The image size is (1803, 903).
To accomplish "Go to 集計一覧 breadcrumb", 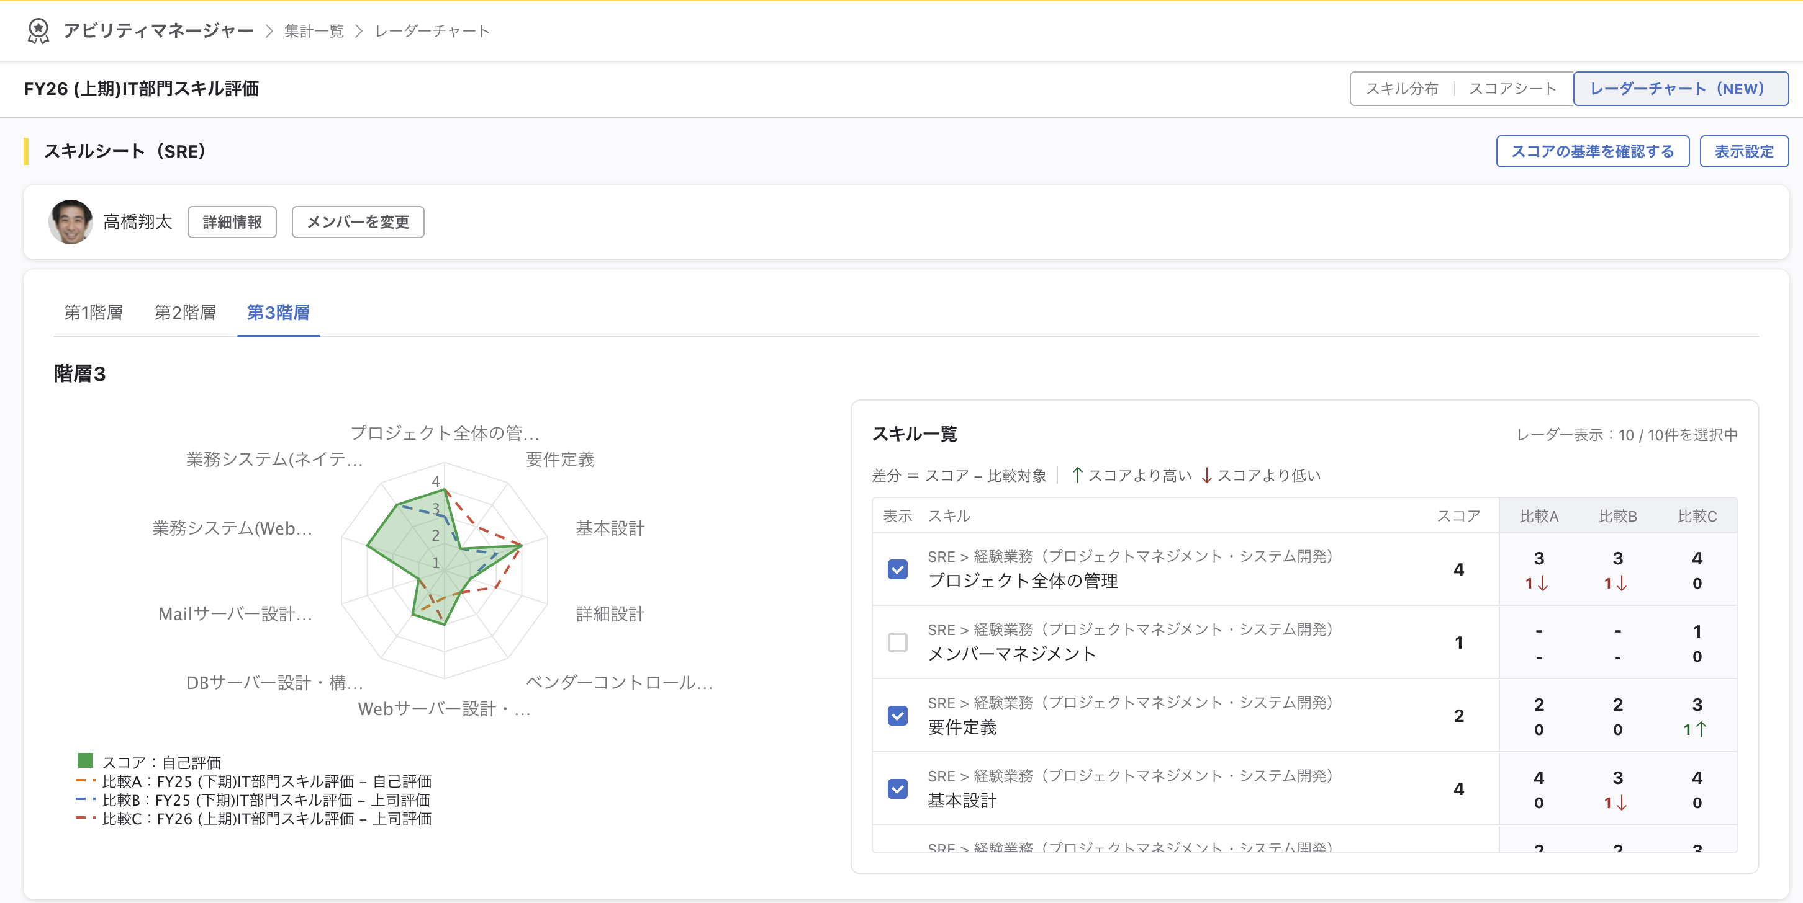I will [x=314, y=31].
